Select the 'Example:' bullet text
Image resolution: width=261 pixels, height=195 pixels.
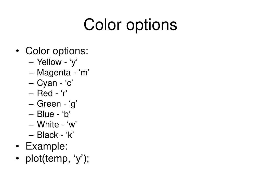[x=47, y=147]
